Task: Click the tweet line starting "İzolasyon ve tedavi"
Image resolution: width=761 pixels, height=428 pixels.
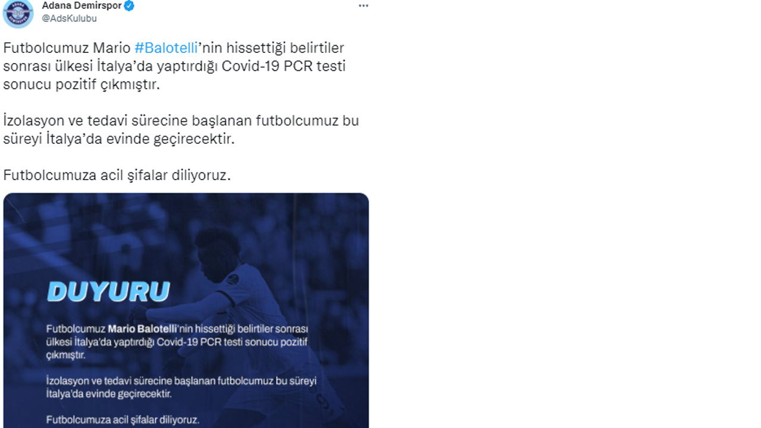Action: point(181,121)
